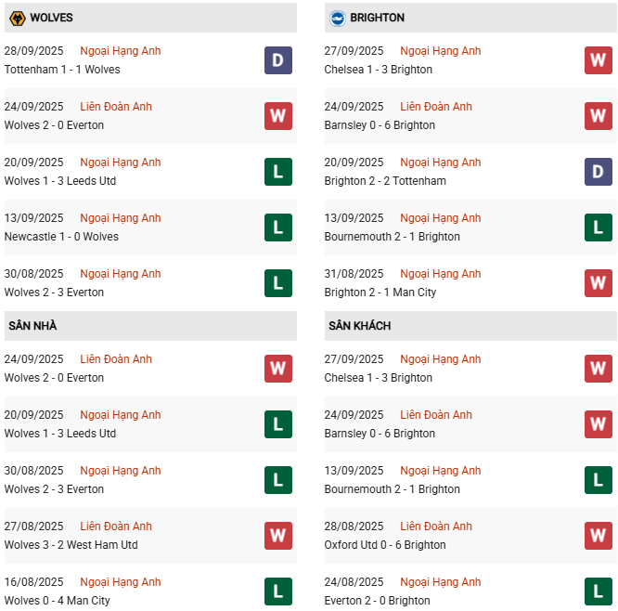Click W badge for Wolves 3 - 2 West Ham
This screenshot has height=611, width=618.
[277, 536]
